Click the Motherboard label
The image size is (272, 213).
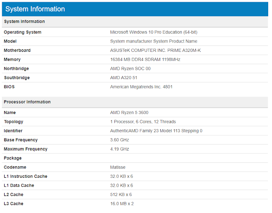click(x=17, y=51)
